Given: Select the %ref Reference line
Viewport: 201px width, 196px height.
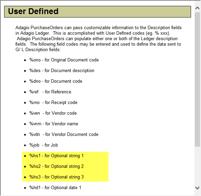Looking at the screenshot, I should pyautogui.click(x=50, y=92).
